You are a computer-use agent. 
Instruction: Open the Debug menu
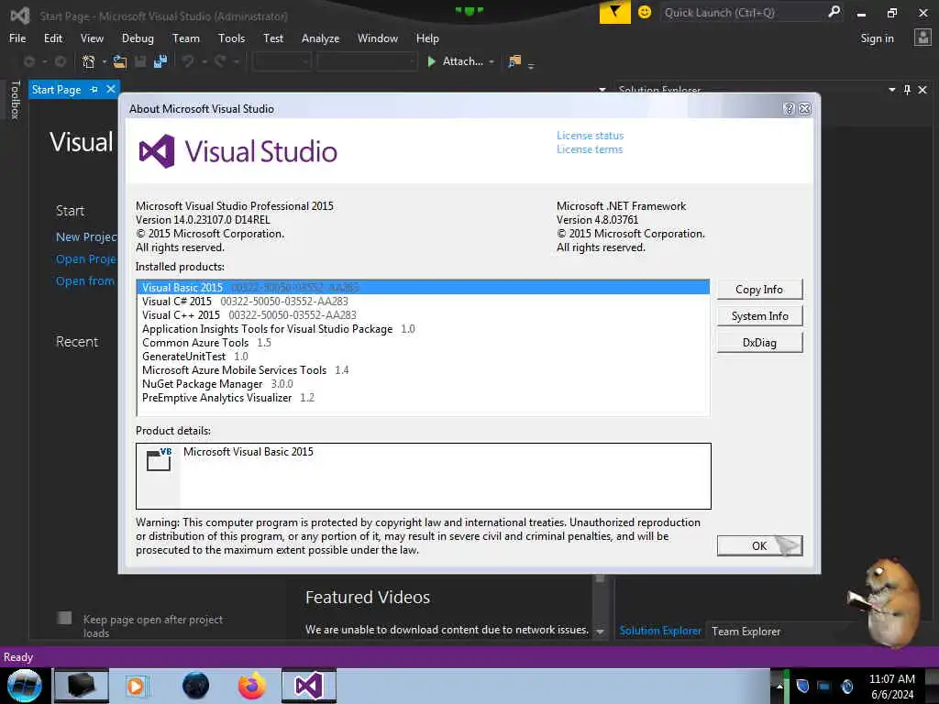pos(138,38)
